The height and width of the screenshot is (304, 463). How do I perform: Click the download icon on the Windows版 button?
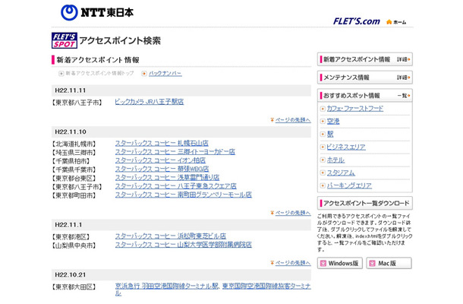[323, 263]
